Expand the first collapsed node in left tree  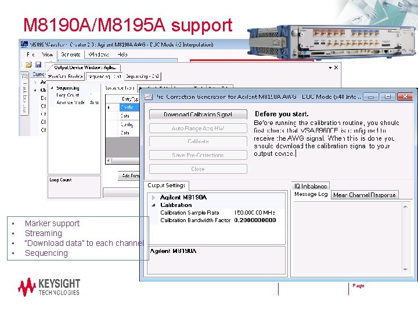(x=35, y=82)
